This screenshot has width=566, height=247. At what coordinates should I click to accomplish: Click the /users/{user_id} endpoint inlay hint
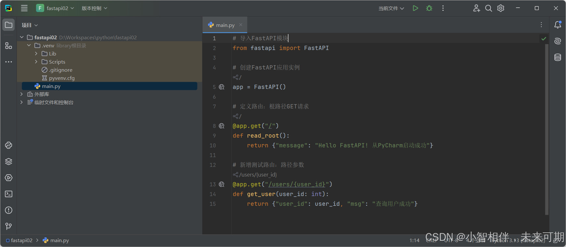point(255,175)
